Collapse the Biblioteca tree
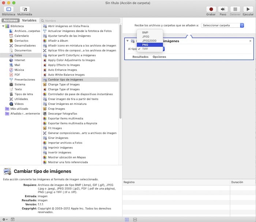The height and width of the screenshot is (222, 256). click(3, 26)
